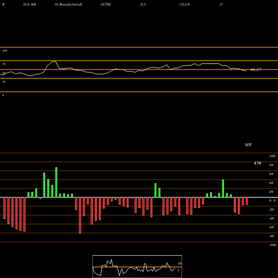Click the RSI axis label 50
278x278 pixels.
[4, 73]
